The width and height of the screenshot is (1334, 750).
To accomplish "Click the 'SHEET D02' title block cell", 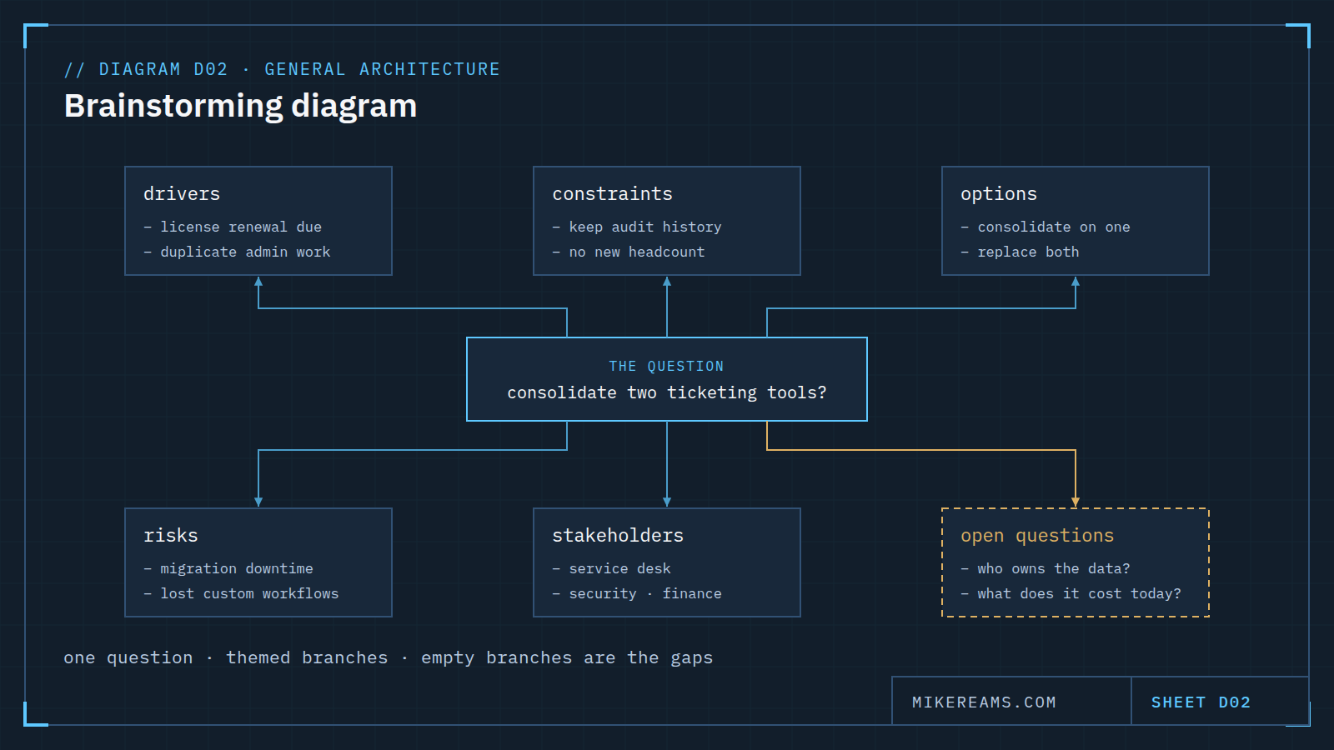I will (x=1220, y=701).
